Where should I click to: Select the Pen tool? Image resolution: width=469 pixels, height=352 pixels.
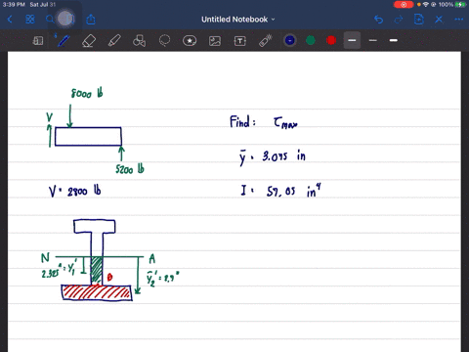click(x=63, y=41)
